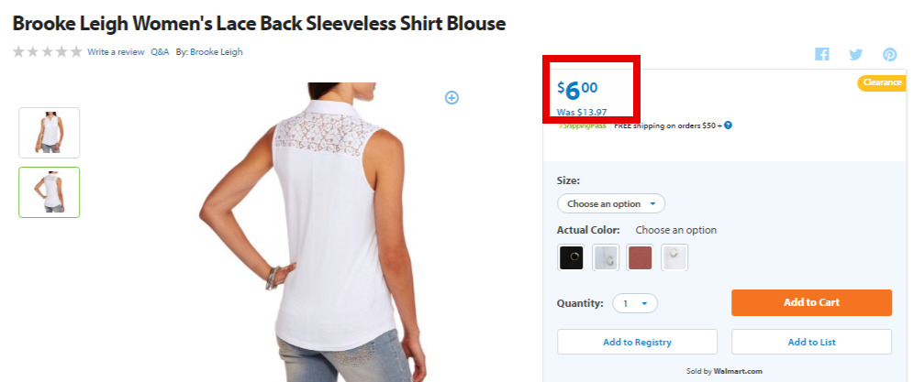Click Add to Cart button
The height and width of the screenshot is (382, 914).
811,303
